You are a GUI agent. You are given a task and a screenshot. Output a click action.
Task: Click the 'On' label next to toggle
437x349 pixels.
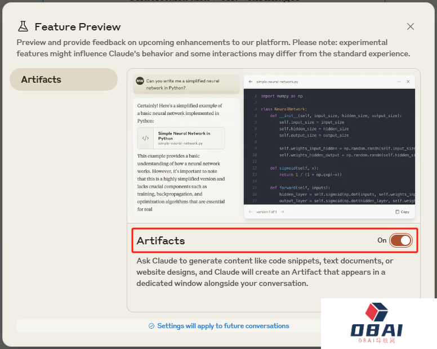(382, 240)
